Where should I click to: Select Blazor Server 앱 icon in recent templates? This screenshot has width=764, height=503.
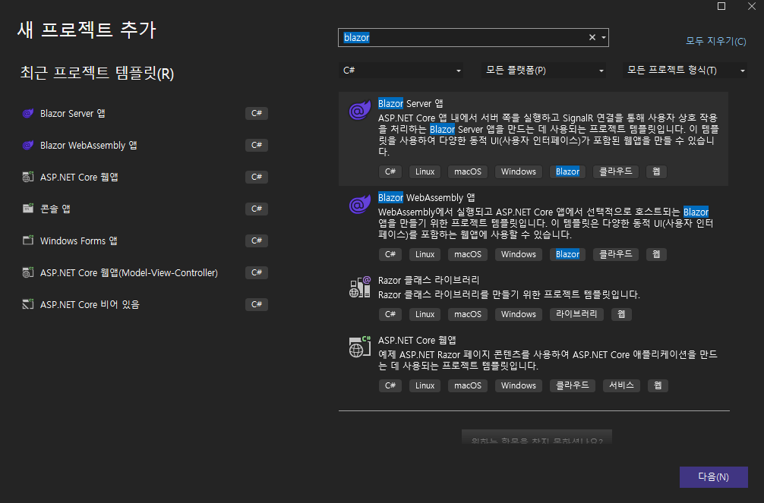click(x=28, y=113)
